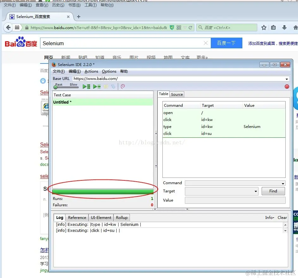Click the Value input field
The width and height of the screenshot is (298, 278).
point(235,200)
